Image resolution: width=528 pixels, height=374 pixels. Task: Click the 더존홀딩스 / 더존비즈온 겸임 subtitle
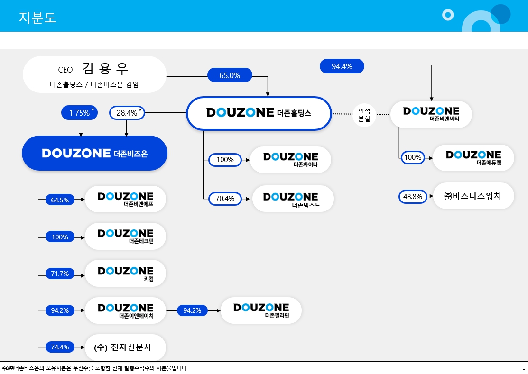coord(94,84)
